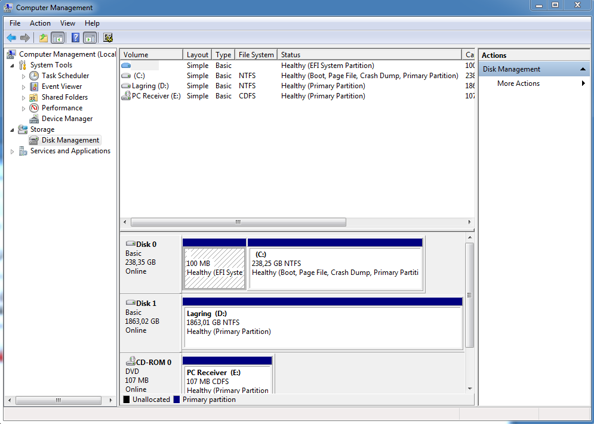Toggle Show/Hide Action Pane toolbar icon
This screenshot has width=594, height=424.
coord(90,38)
